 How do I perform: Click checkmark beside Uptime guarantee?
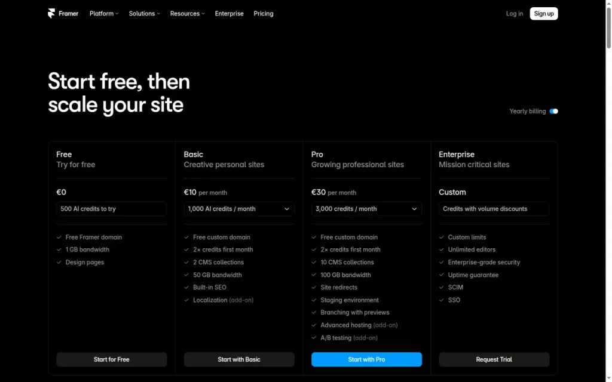coord(442,275)
